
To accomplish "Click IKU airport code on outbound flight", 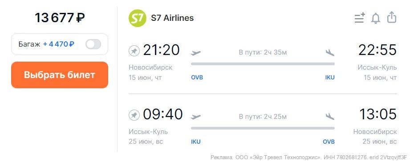I will tap(330, 77).
